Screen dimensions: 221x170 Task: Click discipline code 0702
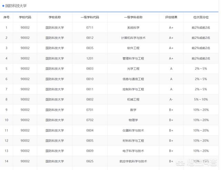pyautogui.click(x=90, y=120)
